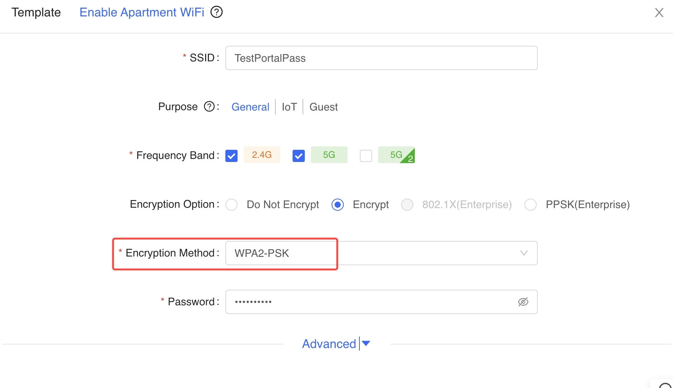Click the green 5G band tag

pyautogui.click(x=329, y=155)
